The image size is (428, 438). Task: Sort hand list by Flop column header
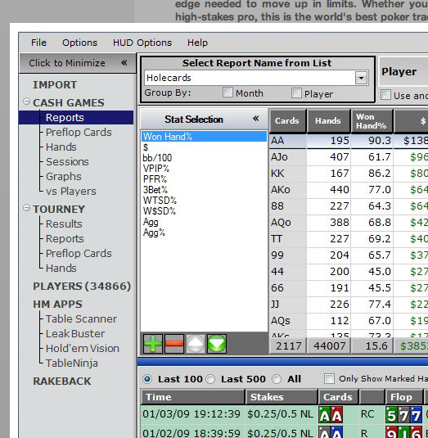[x=403, y=397]
